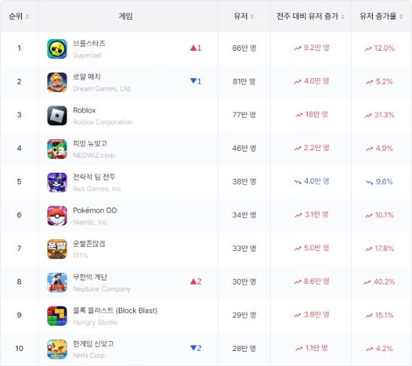Select the 31.3% growth rate cell

[380, 115]
